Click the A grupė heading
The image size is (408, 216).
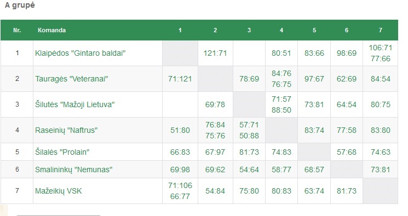(x=20, y=5)
